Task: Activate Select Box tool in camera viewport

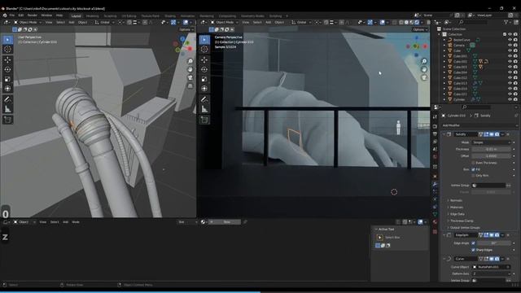Action: pyautogui.click(x=204, y=40)
